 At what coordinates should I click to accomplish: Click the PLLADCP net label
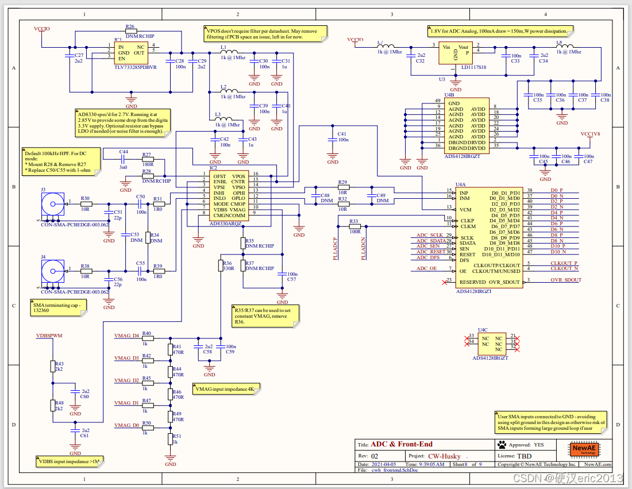pos(335,249)
